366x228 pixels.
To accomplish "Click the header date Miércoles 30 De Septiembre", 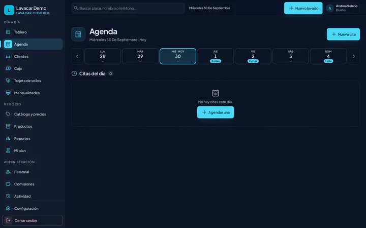I will pyautogui.click(x=209, y=8).
